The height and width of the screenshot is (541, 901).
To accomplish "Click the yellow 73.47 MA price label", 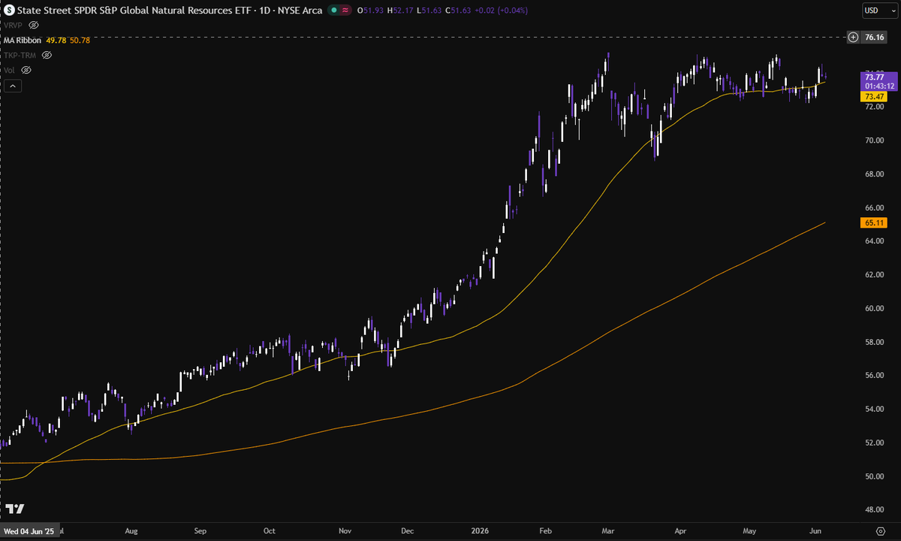I will coord(874,97).
